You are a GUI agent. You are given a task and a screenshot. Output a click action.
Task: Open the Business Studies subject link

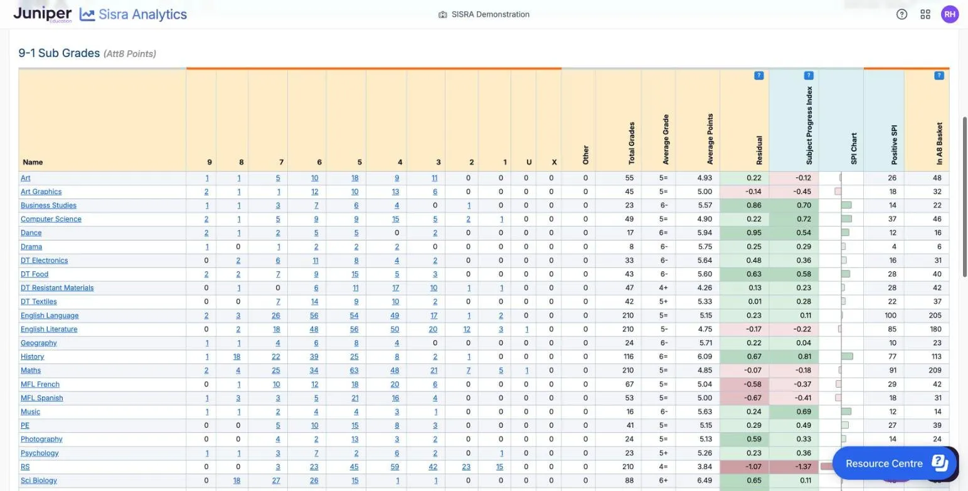tap(48, 205)
